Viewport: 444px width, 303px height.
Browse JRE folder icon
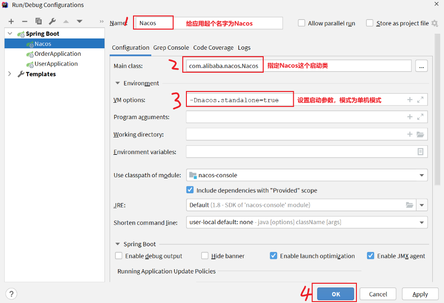(409, 205)
